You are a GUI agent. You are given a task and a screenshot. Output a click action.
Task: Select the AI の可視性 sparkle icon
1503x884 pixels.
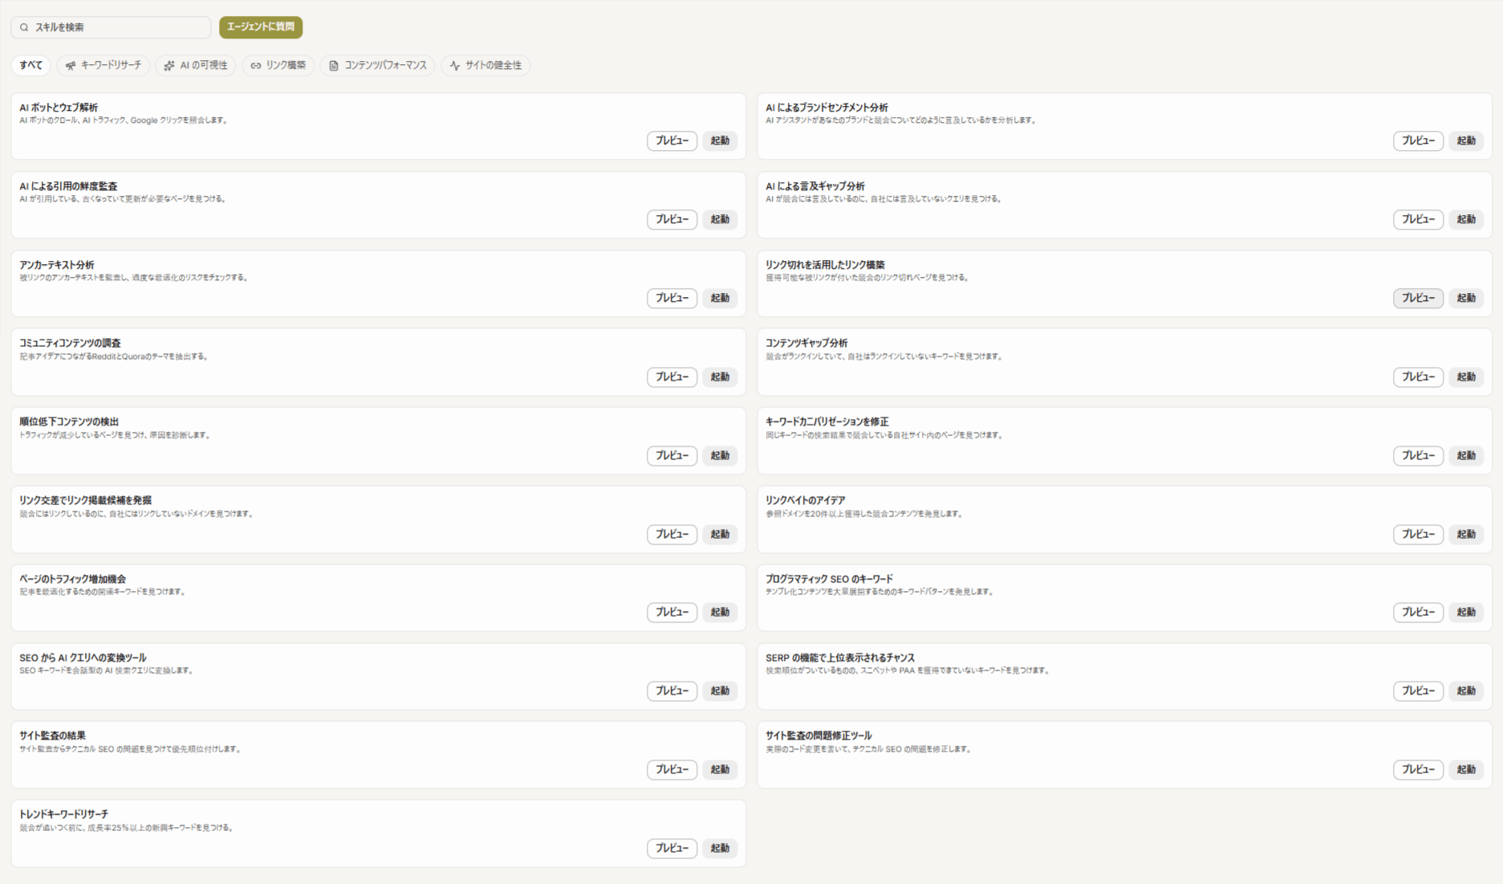169,66
